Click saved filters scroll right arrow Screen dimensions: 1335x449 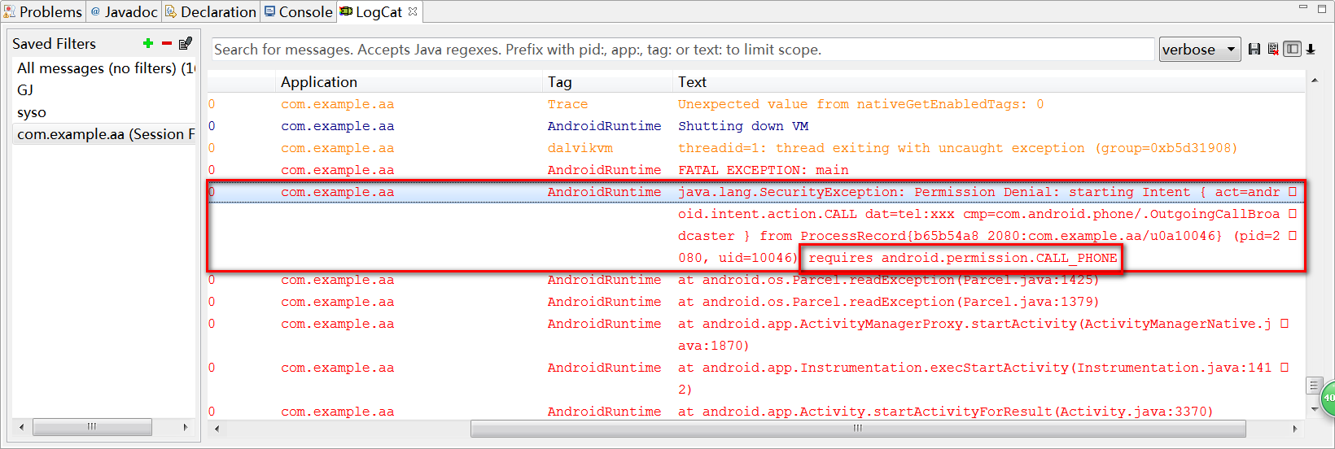click(186, 427)
